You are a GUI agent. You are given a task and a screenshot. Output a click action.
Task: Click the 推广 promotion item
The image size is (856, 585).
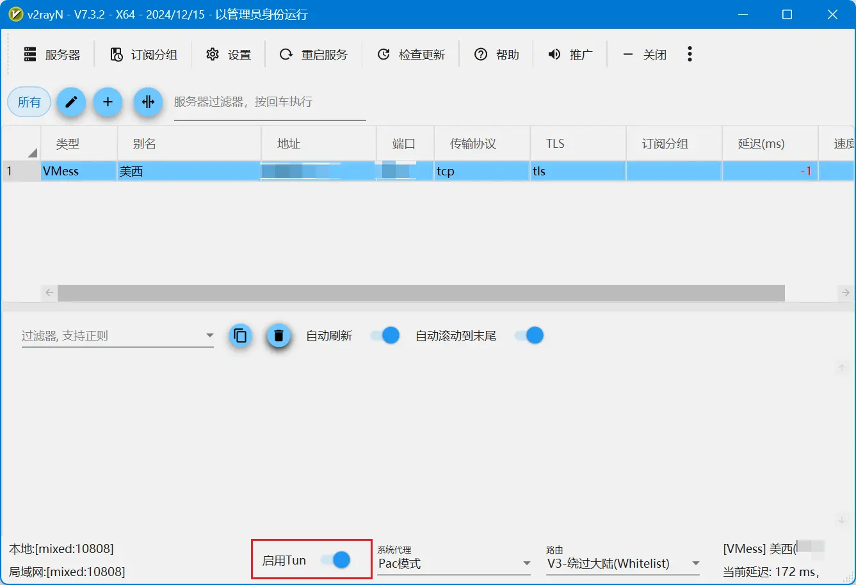(x=570, y=55)
